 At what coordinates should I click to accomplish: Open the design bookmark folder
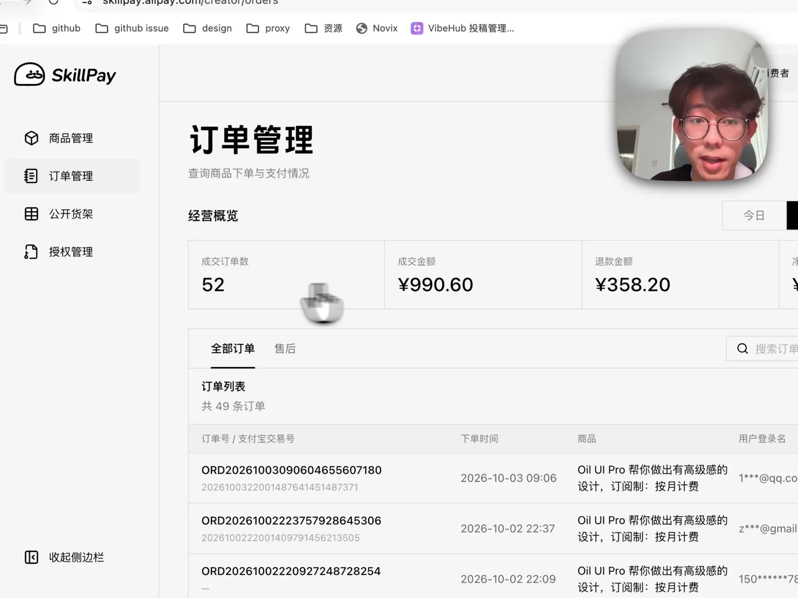207,28
